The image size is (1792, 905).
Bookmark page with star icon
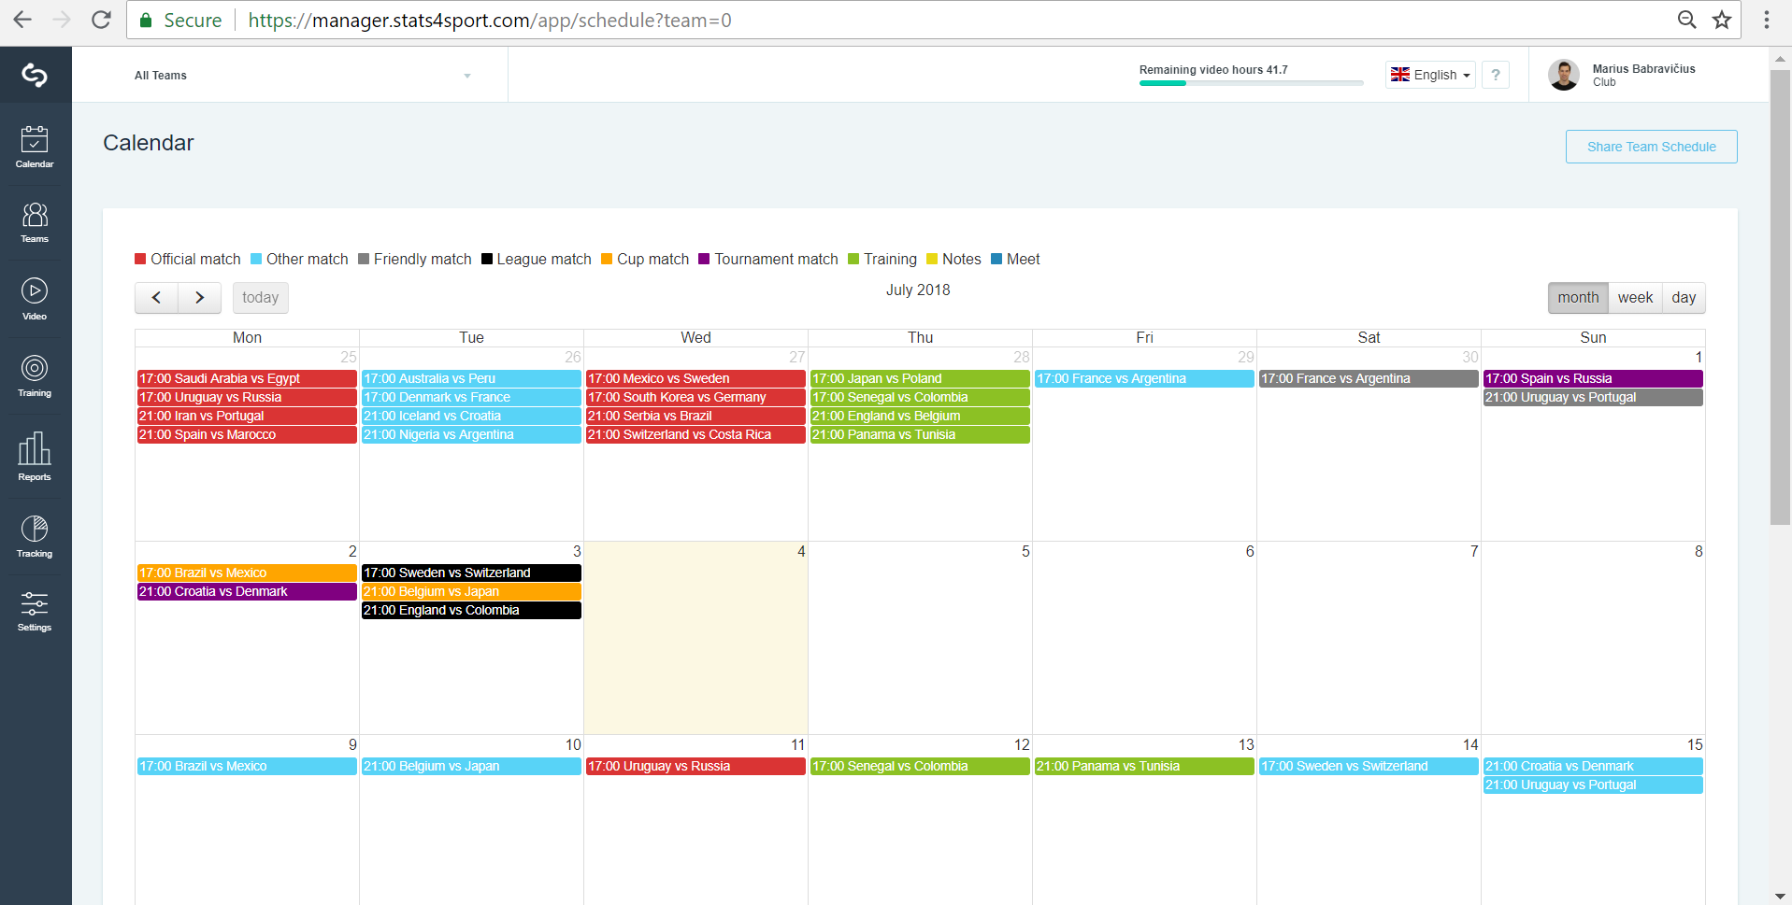coord(1722,20)
